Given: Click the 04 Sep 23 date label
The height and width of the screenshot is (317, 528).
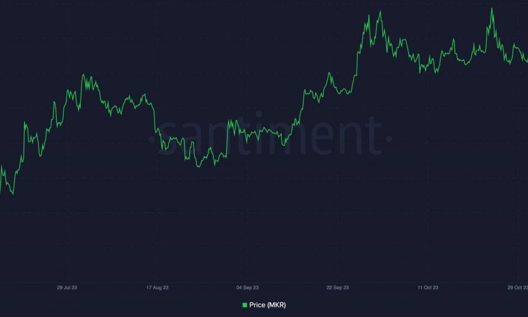Looking at the screenshot, I should 248,287.
